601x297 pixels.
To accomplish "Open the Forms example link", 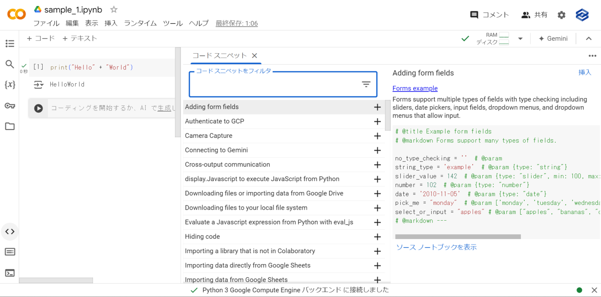I will coord(415,88).
